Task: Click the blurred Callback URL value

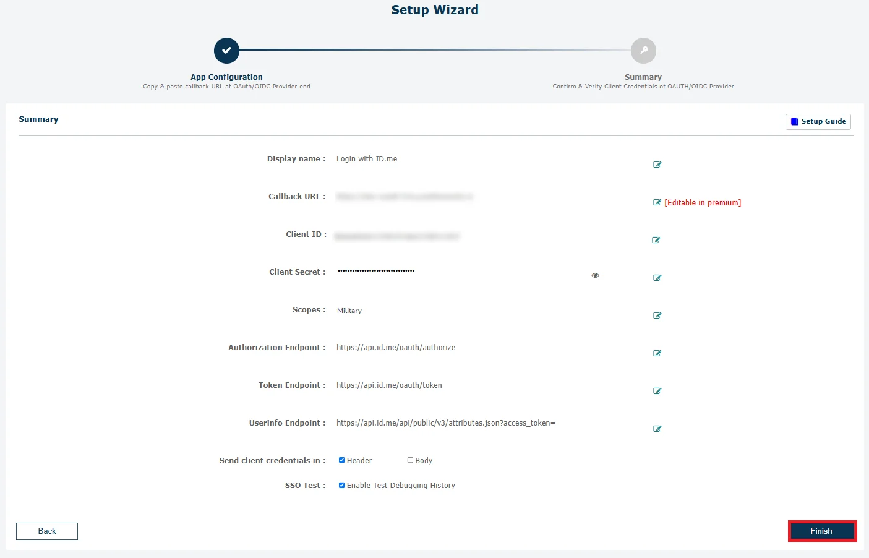Action: coord(405,197)
